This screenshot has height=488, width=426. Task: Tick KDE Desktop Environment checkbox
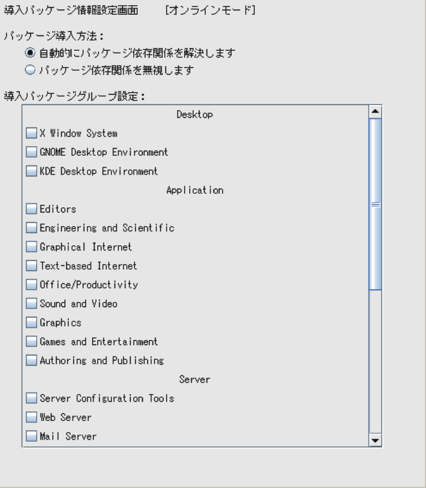tap(32, 172)
